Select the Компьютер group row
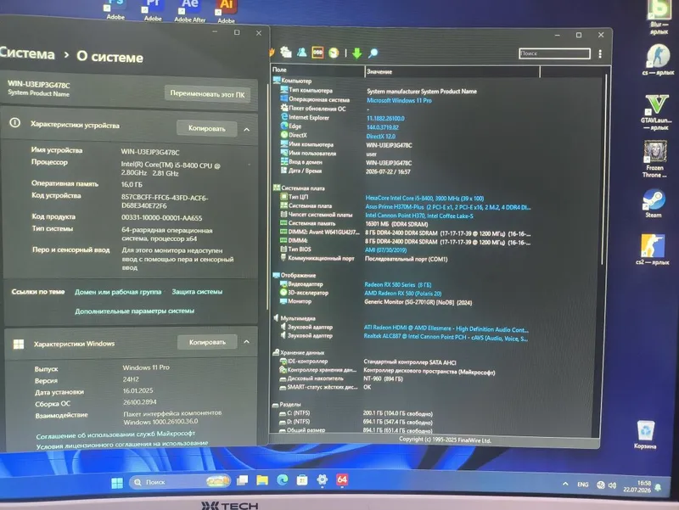 292,81
